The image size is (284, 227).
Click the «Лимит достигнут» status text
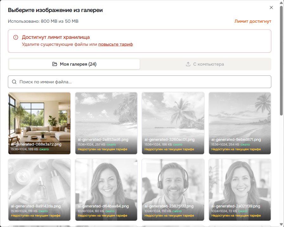(x=253, y=21)
